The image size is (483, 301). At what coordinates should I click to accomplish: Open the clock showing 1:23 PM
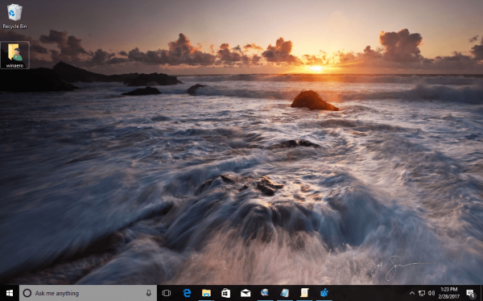[449, 293]
